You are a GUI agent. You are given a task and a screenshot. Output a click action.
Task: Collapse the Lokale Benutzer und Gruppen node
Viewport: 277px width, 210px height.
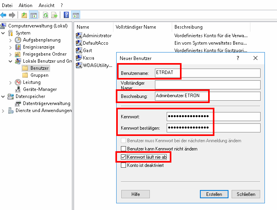(x=11, y=61)
